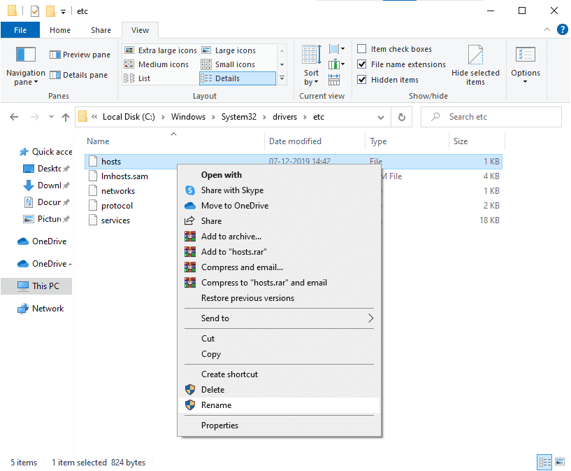Select Details layout
Screen dimensions: 571x471
(x=238, y=78)
